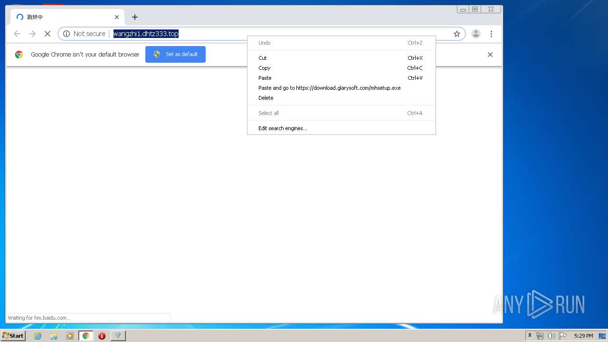The height and width of the screenshot is (342, 608).
Task: Open the Chrome profile avatar
Action: tap(475, 34)
